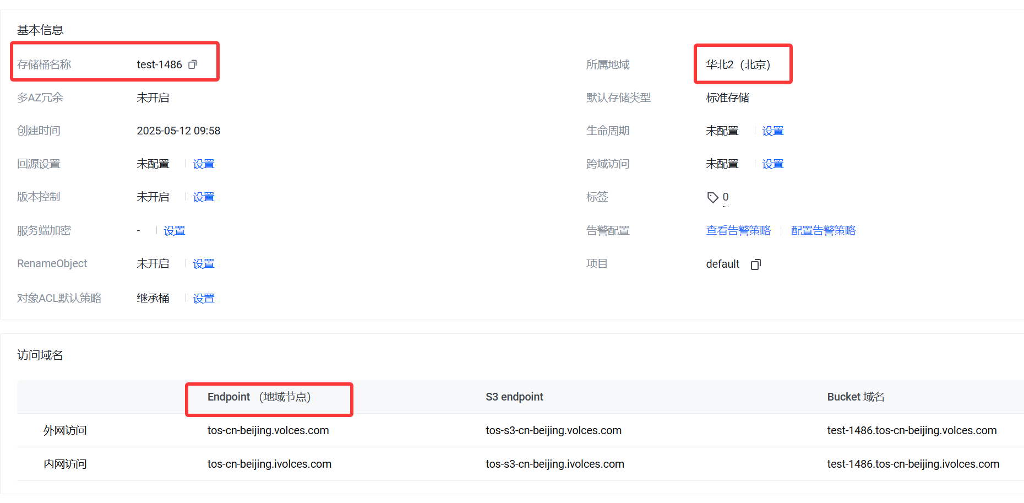Open 设置 for 跨域访问
The image size is (1024, 503).
[x=772, y=164]
